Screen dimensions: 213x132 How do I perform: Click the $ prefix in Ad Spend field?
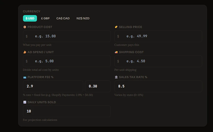(x=27, y=61)
